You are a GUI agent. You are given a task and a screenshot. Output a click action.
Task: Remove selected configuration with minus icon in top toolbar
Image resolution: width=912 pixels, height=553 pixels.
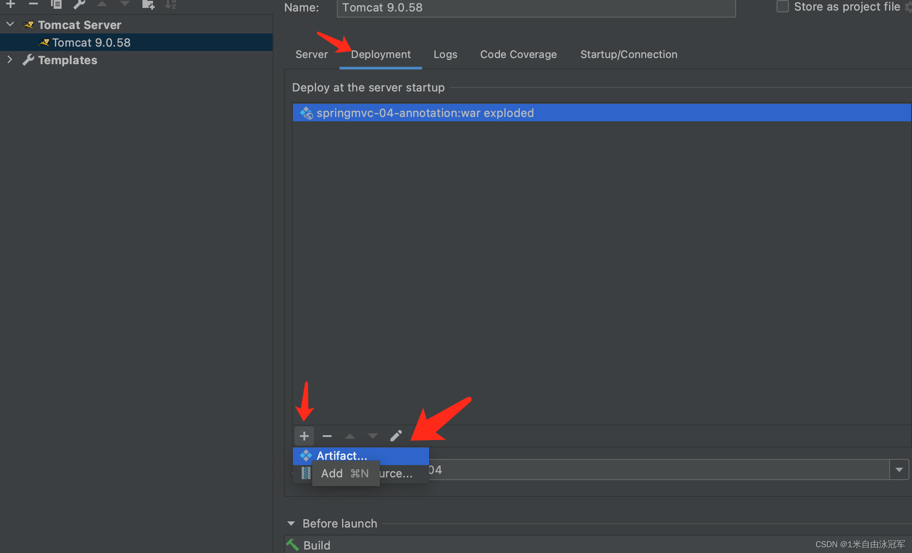pyautogui.click(x=33, y=4)
